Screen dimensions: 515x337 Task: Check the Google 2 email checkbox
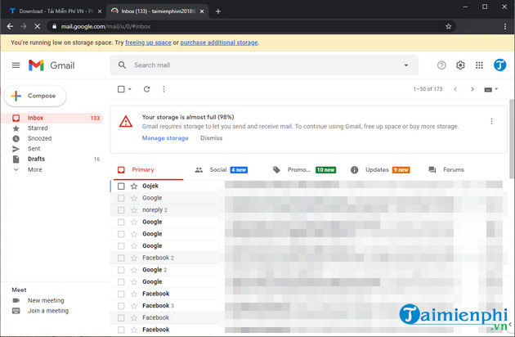click(x=121, y=270)
